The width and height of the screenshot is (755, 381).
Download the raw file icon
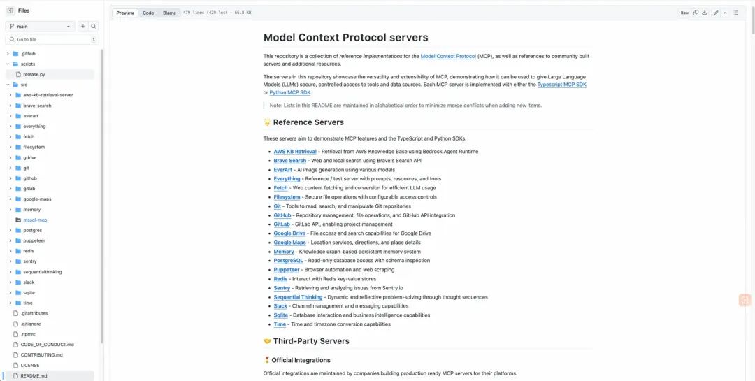pos(705,13)
